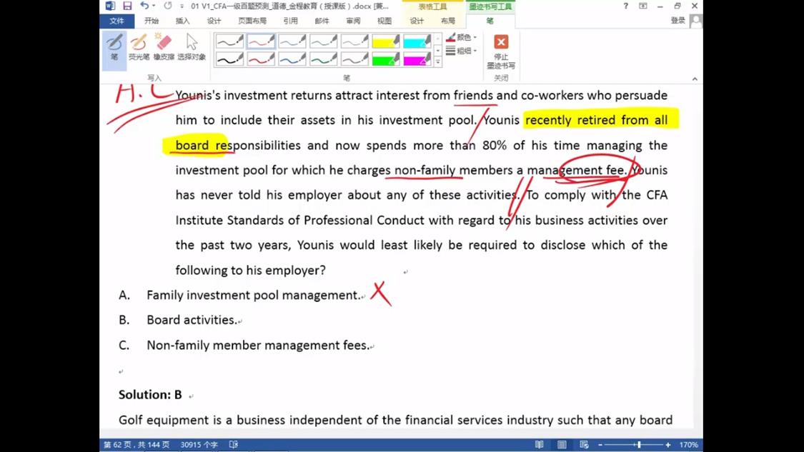This screenshot has height=452, width=804.
Task: Select the Highlighter (荧光笔) tool
Action: pyautogui.click(x=139, y=47)
